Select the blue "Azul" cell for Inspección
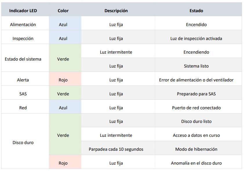Image resolution: width=244 pixels, height=171 pixels. pyautogui.click(x=63, y=39)
